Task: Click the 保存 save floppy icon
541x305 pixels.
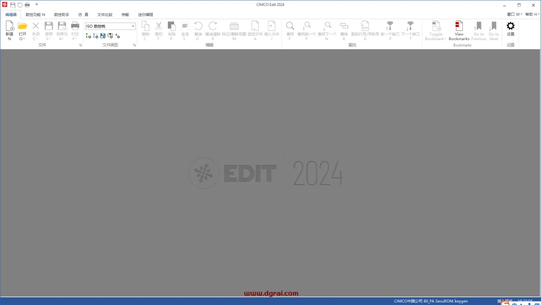Action: pyautogui.click(x=49, y=26)
